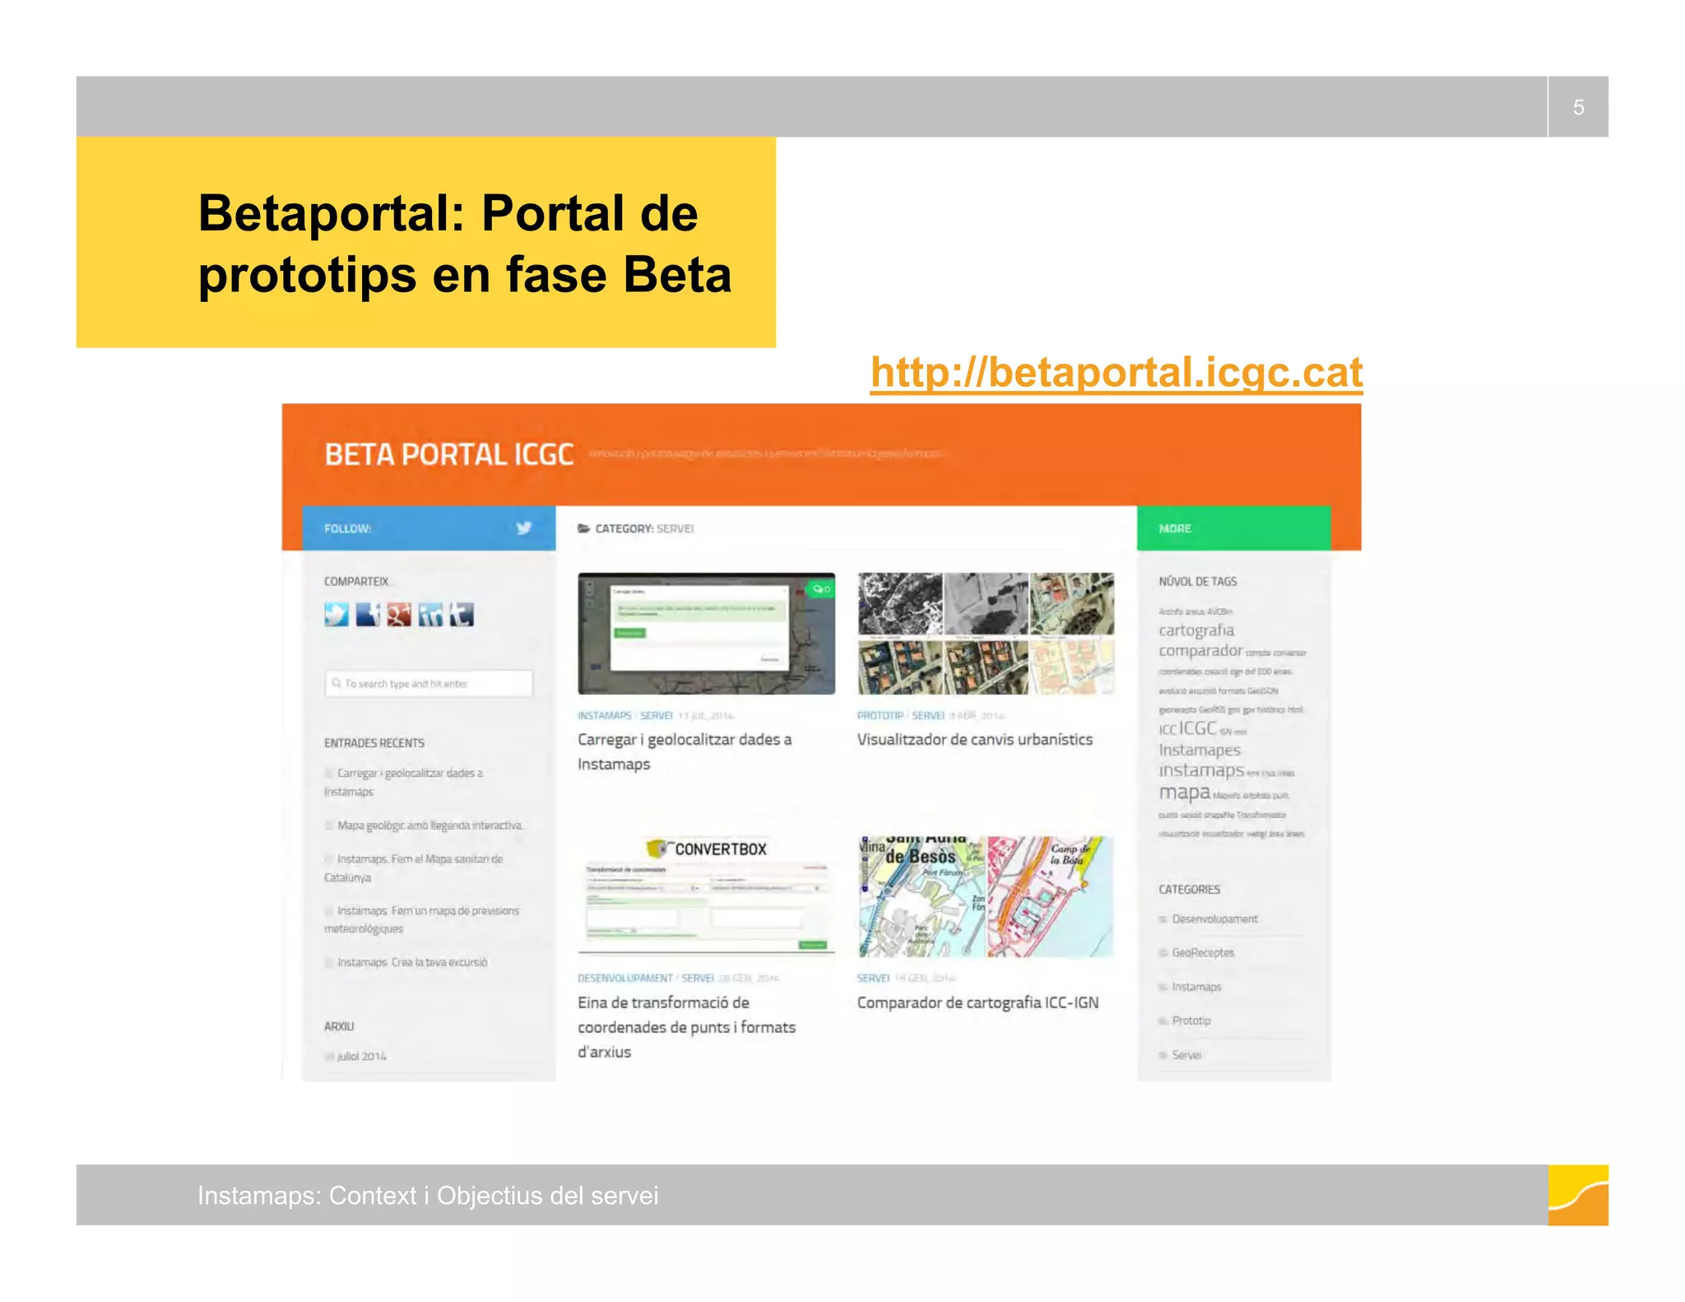The image size is (1685, 1302).
Task: Click the 'mapa' tag
Action: tap(1184, 793)
